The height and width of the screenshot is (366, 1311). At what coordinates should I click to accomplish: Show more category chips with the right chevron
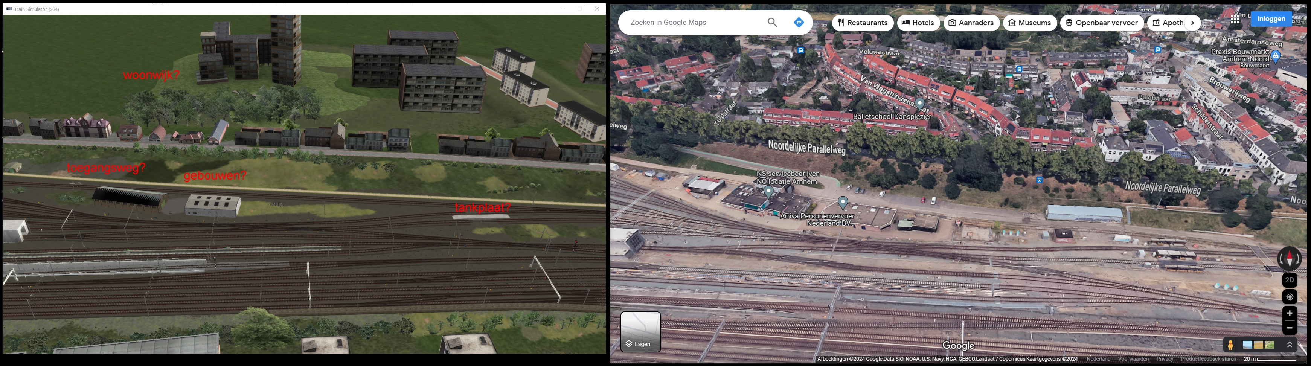click(1192, 23)
